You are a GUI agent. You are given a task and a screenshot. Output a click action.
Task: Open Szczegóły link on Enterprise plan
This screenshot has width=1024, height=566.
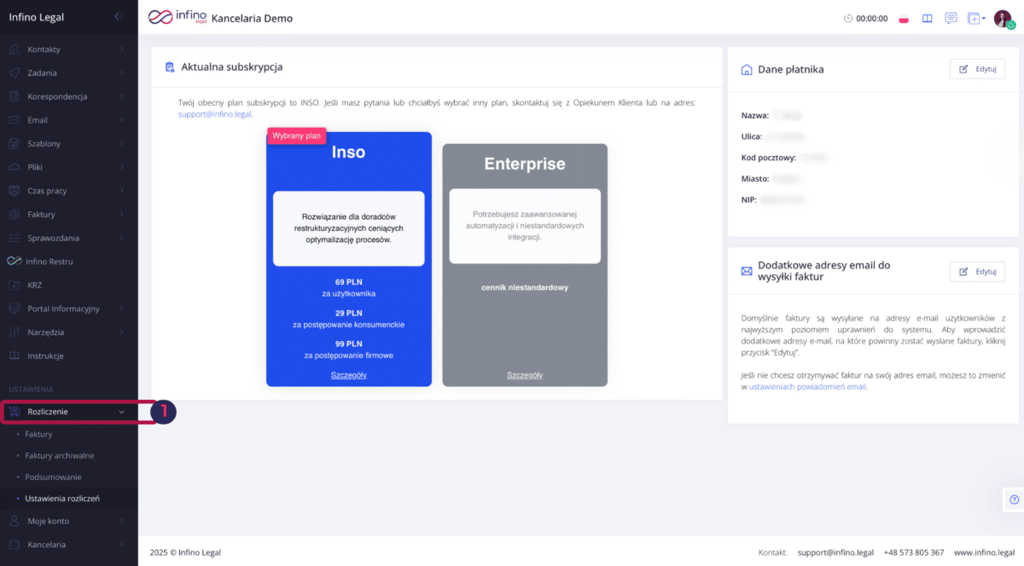[525, 375]
